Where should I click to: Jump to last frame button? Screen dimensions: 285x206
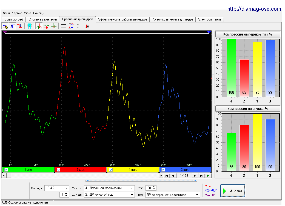point(201,176)
